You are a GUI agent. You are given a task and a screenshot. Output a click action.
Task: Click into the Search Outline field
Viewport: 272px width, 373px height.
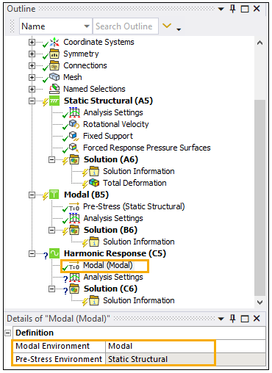click(126, 26)
